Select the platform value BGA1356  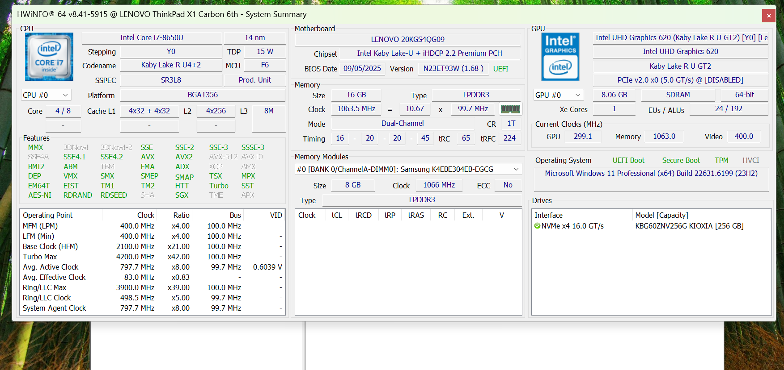(203, 95)
